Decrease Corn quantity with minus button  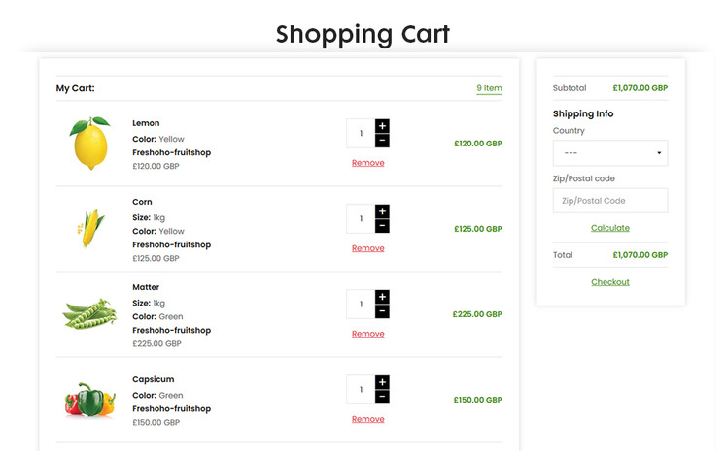click(382, 226)
